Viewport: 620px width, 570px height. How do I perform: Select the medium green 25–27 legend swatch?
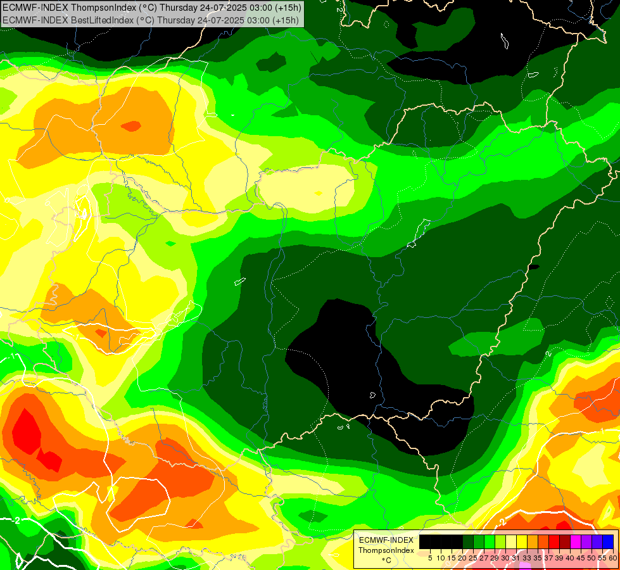[x=478, y=541]
